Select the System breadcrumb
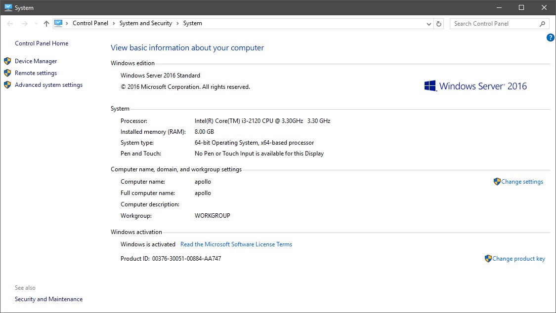Viewport: 556px width, 313px height. [x=193, y=23]
